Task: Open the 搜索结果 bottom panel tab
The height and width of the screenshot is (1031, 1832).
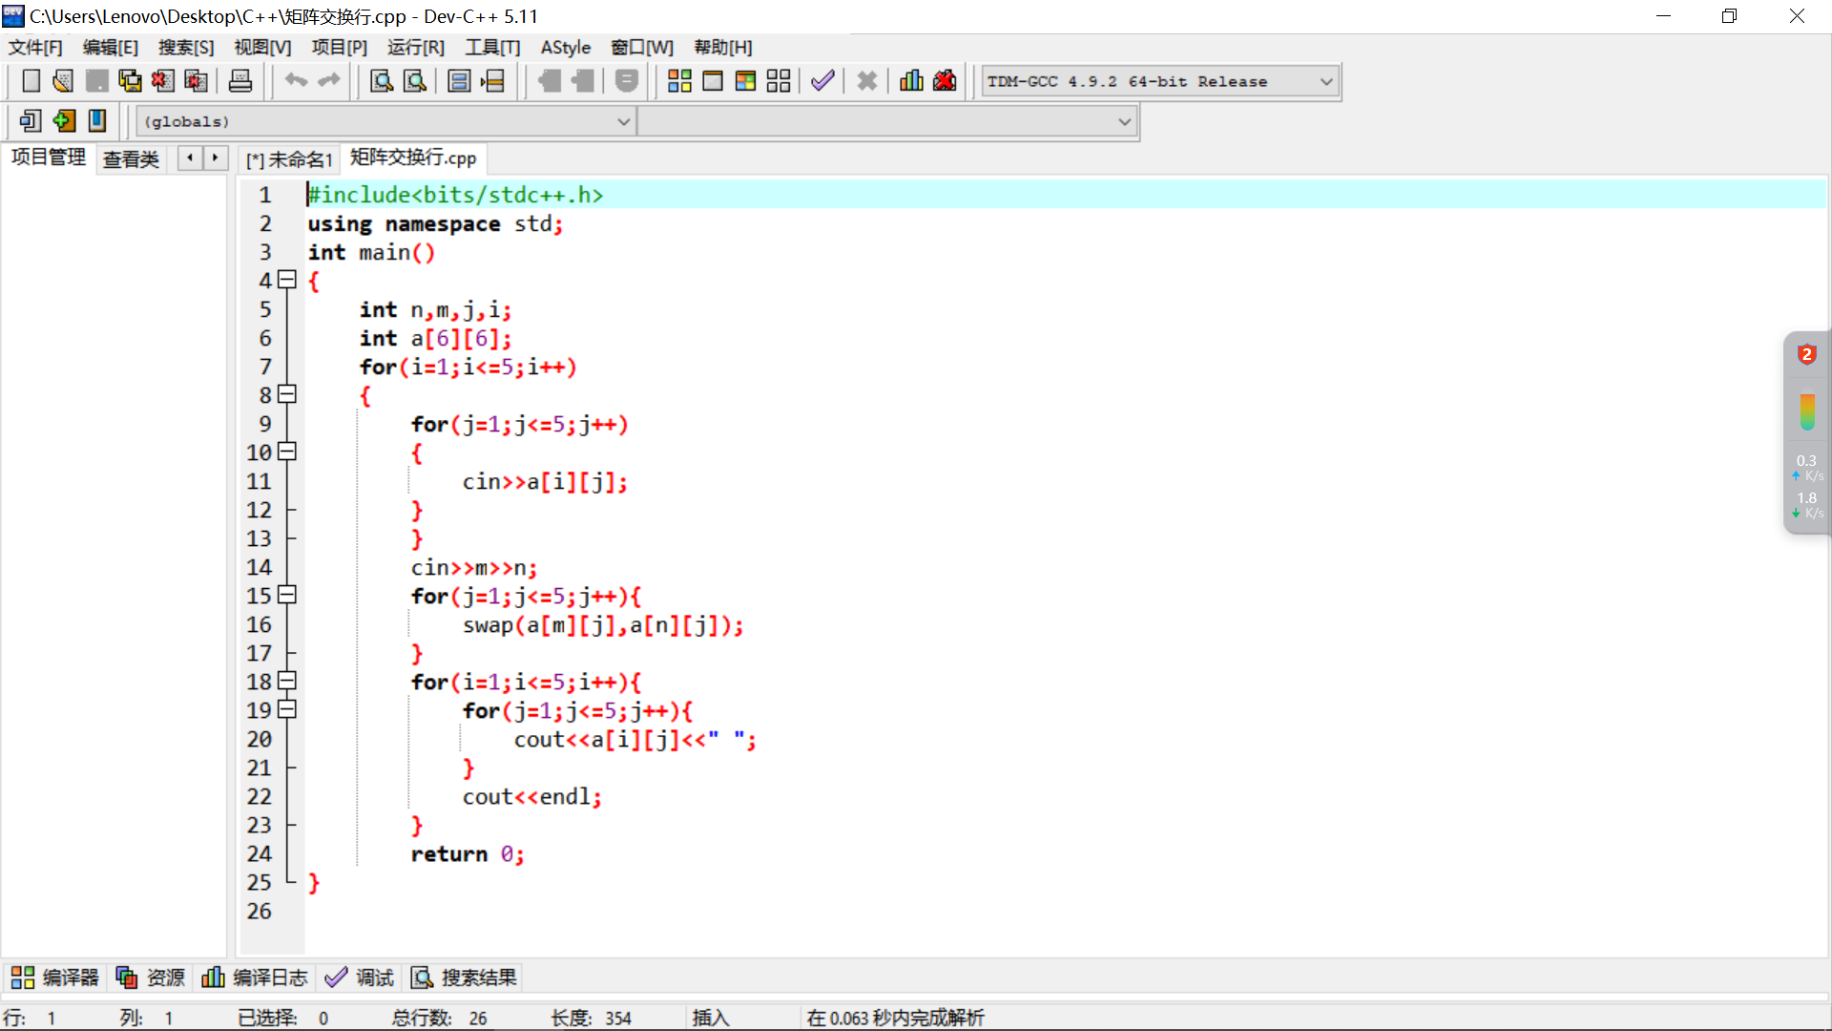Action: [465, 978]
